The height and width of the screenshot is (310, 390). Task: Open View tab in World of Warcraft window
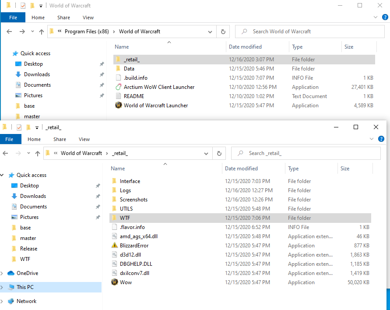(x=88, y=18)
